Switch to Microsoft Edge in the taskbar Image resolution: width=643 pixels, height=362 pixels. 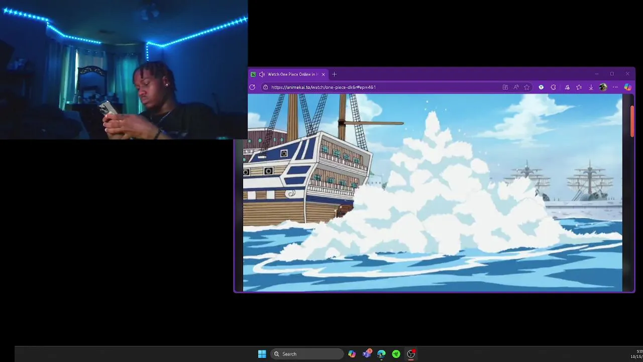click(x=381, y=354)
